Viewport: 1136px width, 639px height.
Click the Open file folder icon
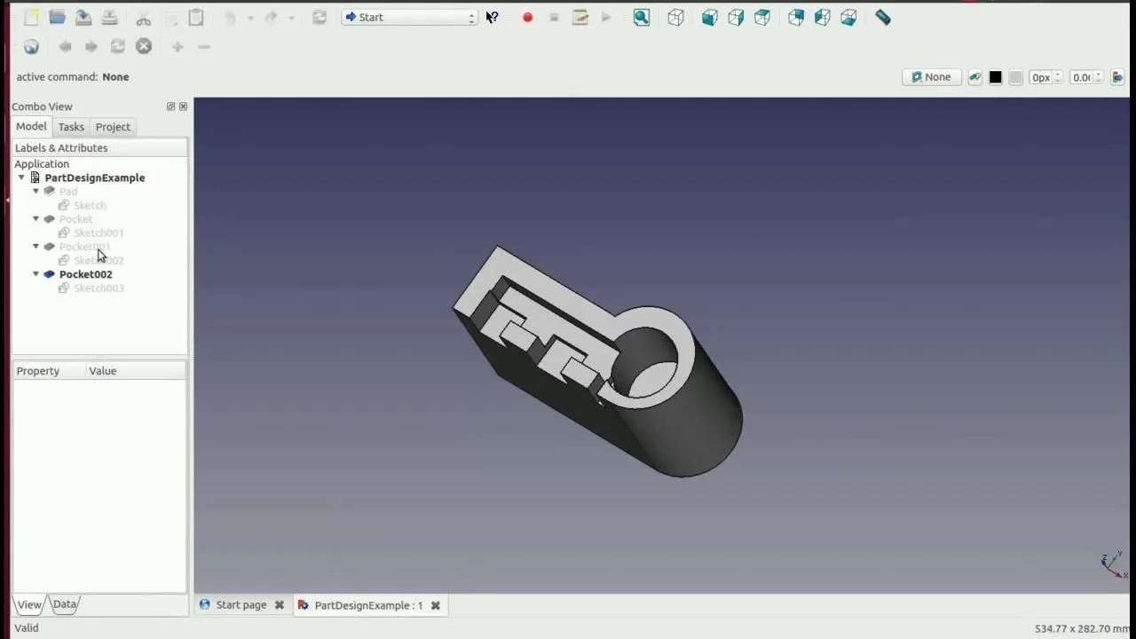[x=57, y=17]
